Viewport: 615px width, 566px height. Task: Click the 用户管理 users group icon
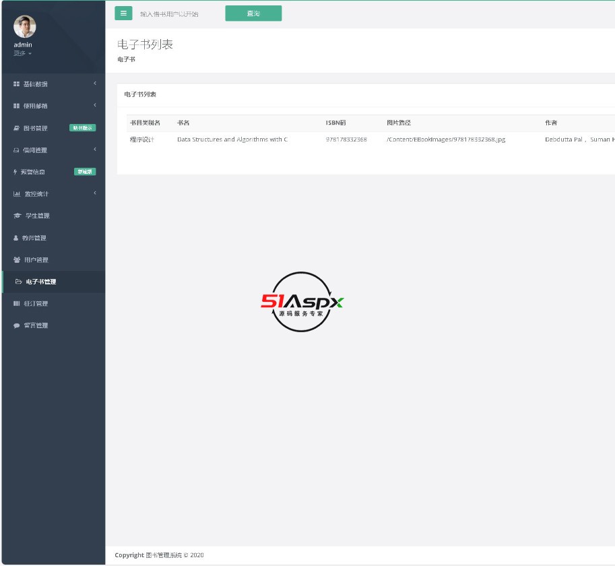tap(17, 259)
